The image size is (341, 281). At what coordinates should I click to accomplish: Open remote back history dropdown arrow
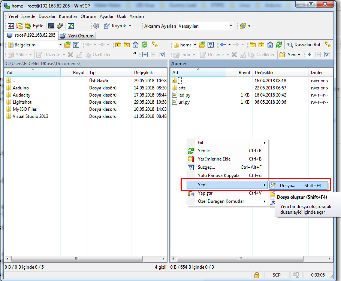[229, 45]
